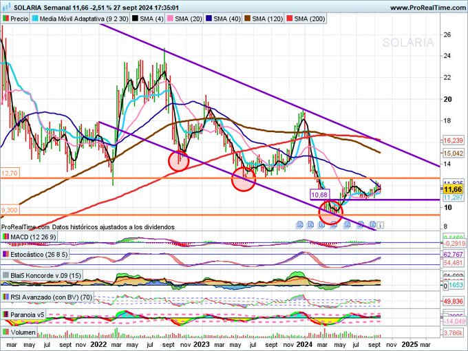Viewport: 468px width, 351px height.
Task: Click the yellow 11,66 current price tag
Action: point(453,189)
